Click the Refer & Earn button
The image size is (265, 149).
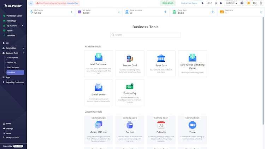tap(168, 3)
